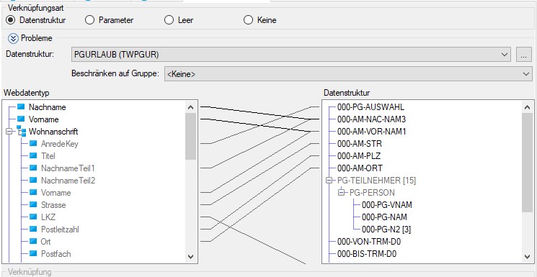The height and width of the screenshot is (277, 537).
Task: Click the Postleitzahl field icon
Action: point(33,229)
